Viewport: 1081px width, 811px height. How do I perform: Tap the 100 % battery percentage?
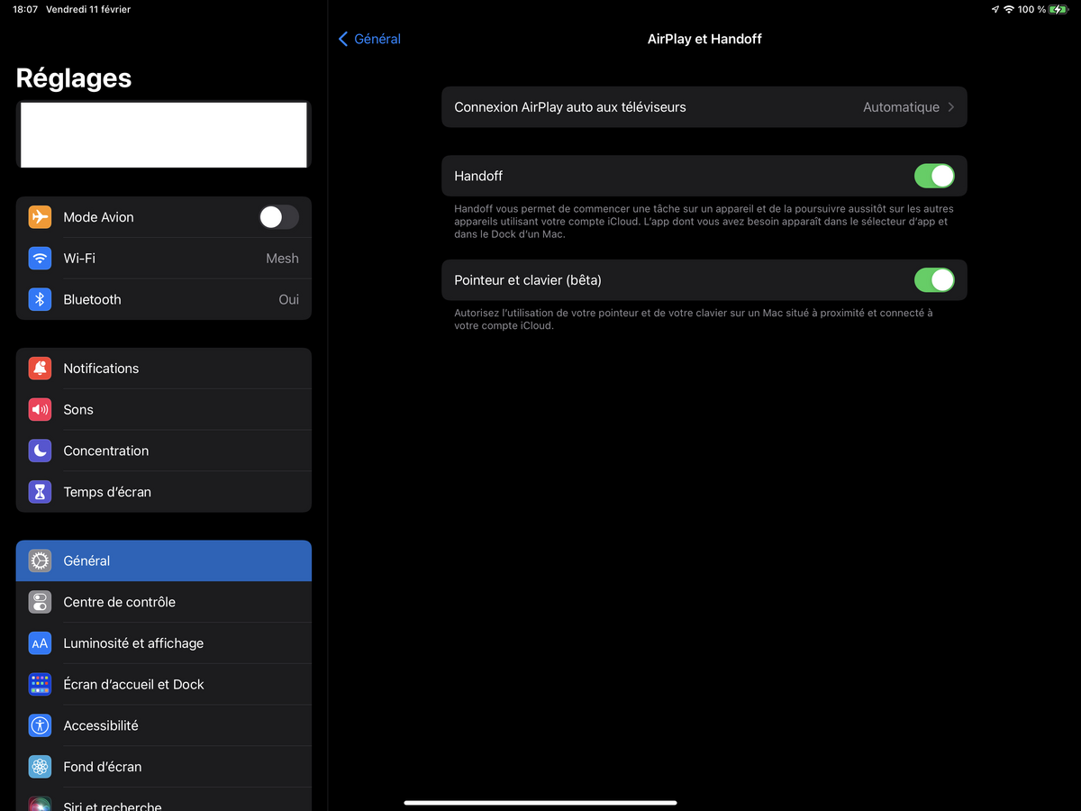(1032, 9)
